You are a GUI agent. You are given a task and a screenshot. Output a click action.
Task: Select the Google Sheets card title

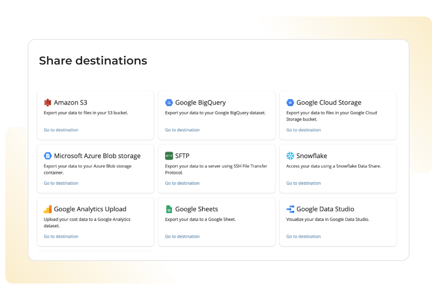tap(196, 210)
